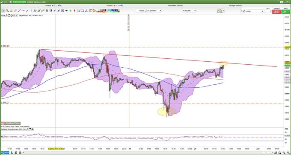The image size is (291, 155).
Task: Expand arrow next to bottom toolbar icons
Action: [x=24, y=153]
